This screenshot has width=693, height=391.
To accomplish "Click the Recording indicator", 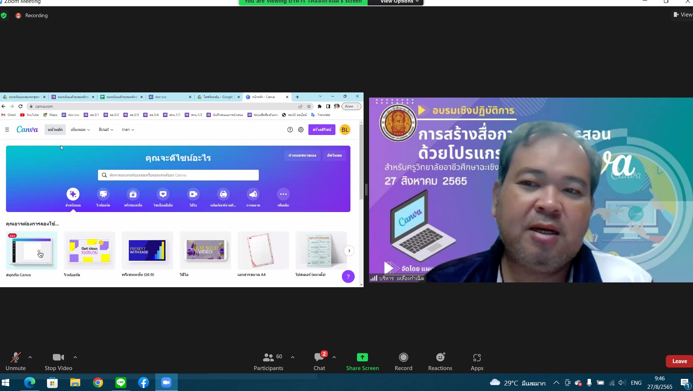I will pos(32,15).
